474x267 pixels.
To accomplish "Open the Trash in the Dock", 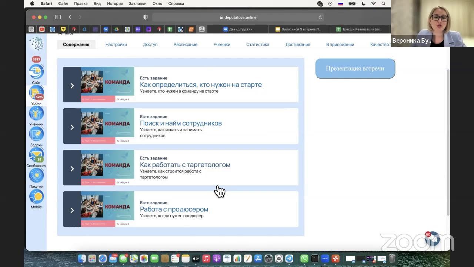I will click(392, 258).
